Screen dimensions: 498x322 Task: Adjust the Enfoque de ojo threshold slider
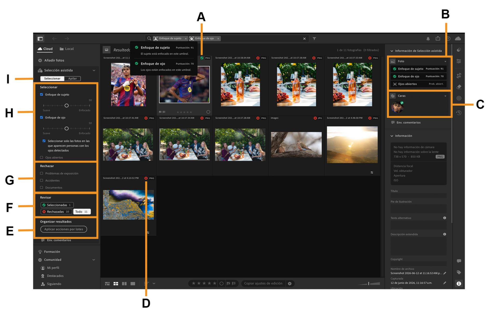coord(67,128)
